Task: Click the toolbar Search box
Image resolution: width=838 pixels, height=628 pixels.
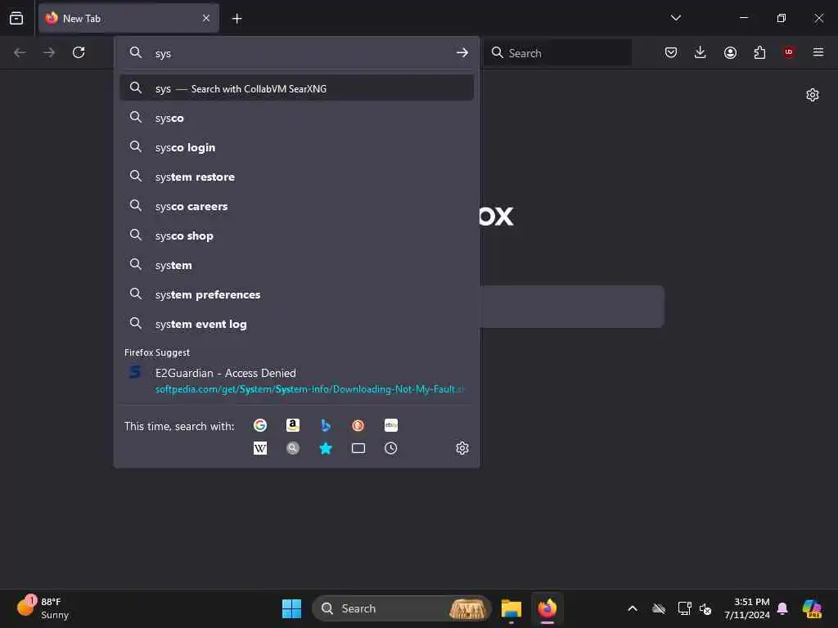Action: pyautogui.click(x=557, y=53)
